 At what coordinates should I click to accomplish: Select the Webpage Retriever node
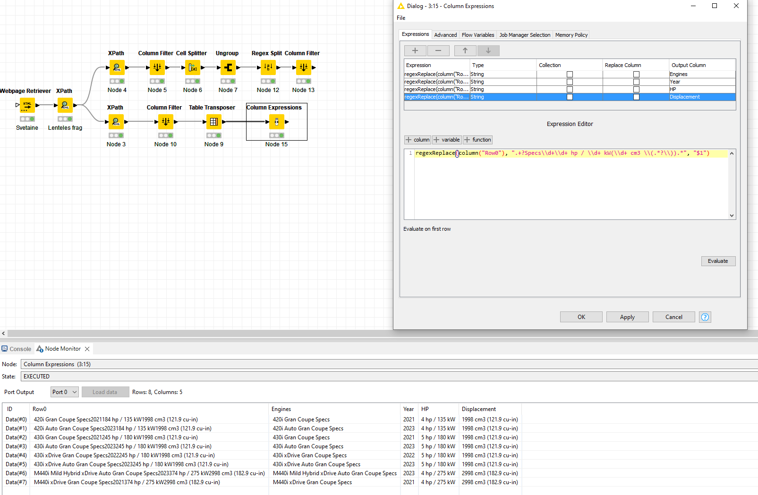click(x=27, y=105)
